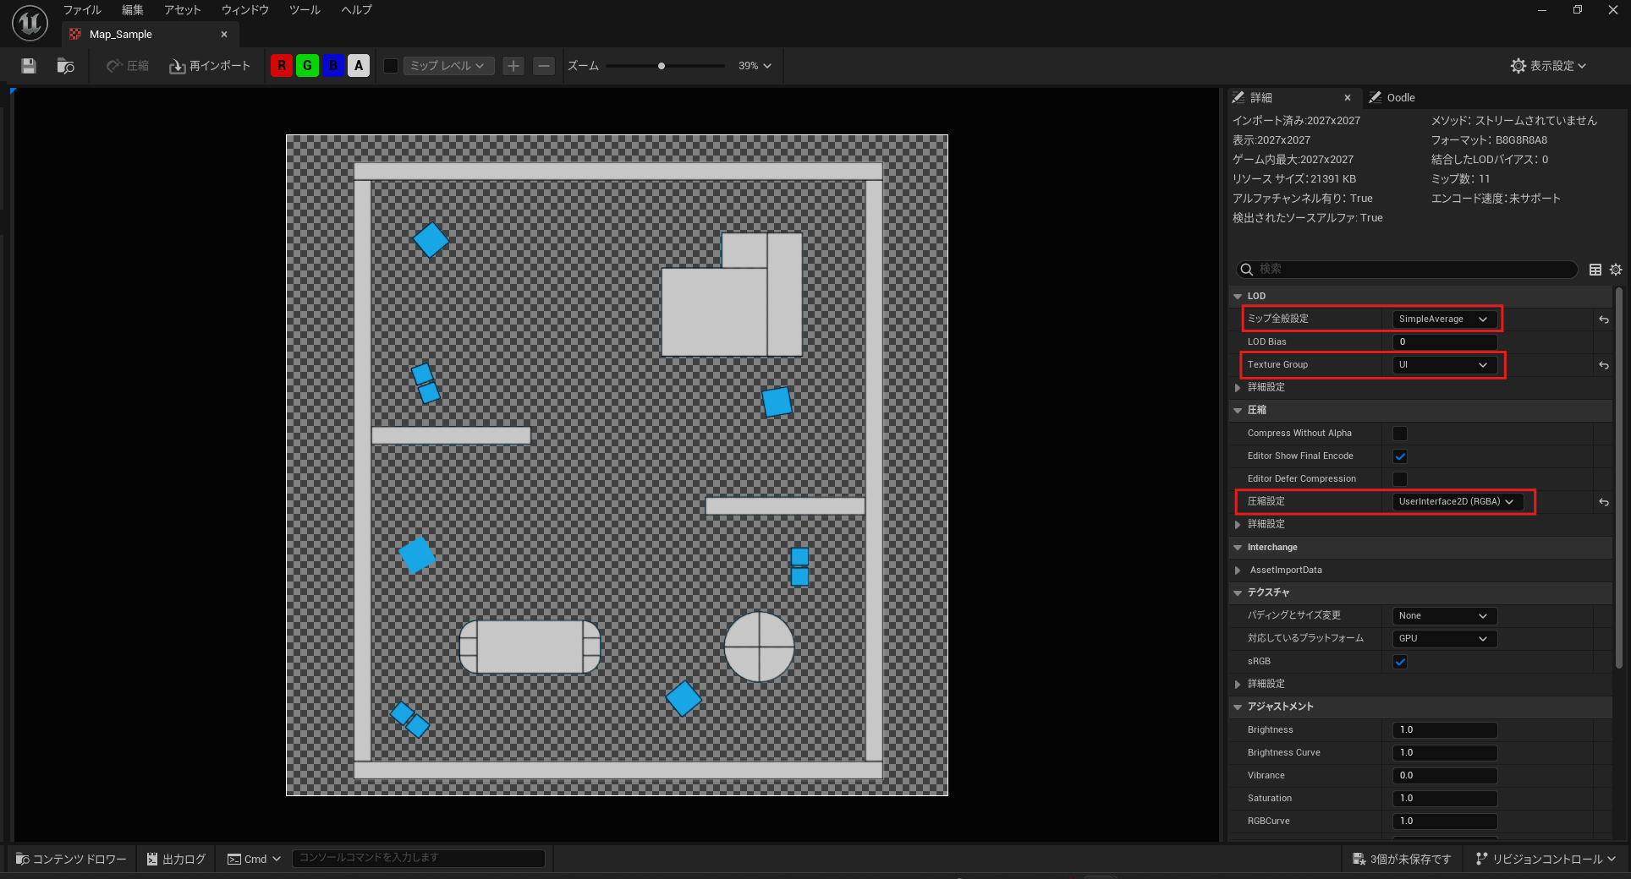Toggle the Green channel button
1631x879 pixels.
pos(307,66)
